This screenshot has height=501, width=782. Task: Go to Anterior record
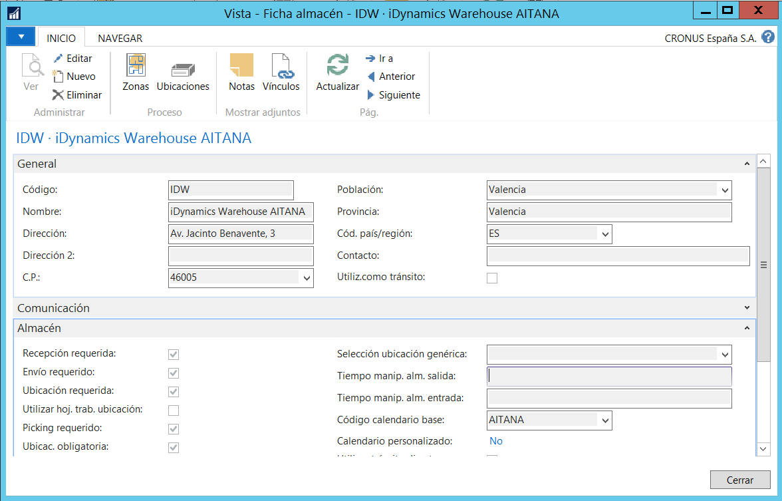[x=391, y=77]
